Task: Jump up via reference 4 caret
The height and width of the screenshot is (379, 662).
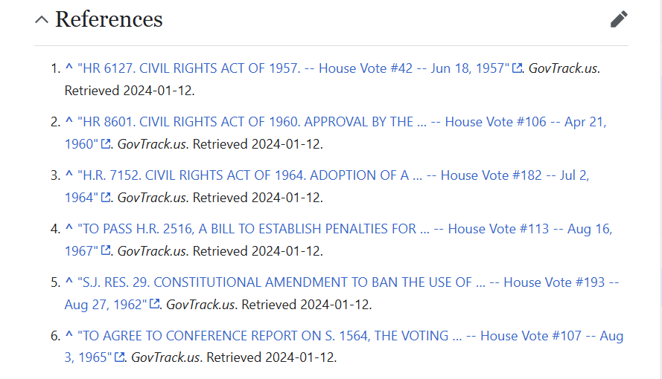Action: tap(69, 228)
